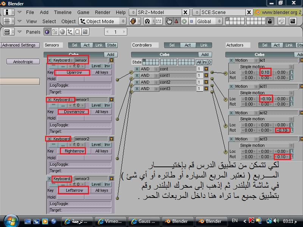Viewport: 303px width, 227px height.
Task: Collapse sensor2 with its orange arrow icon
Action: [111, 139]
